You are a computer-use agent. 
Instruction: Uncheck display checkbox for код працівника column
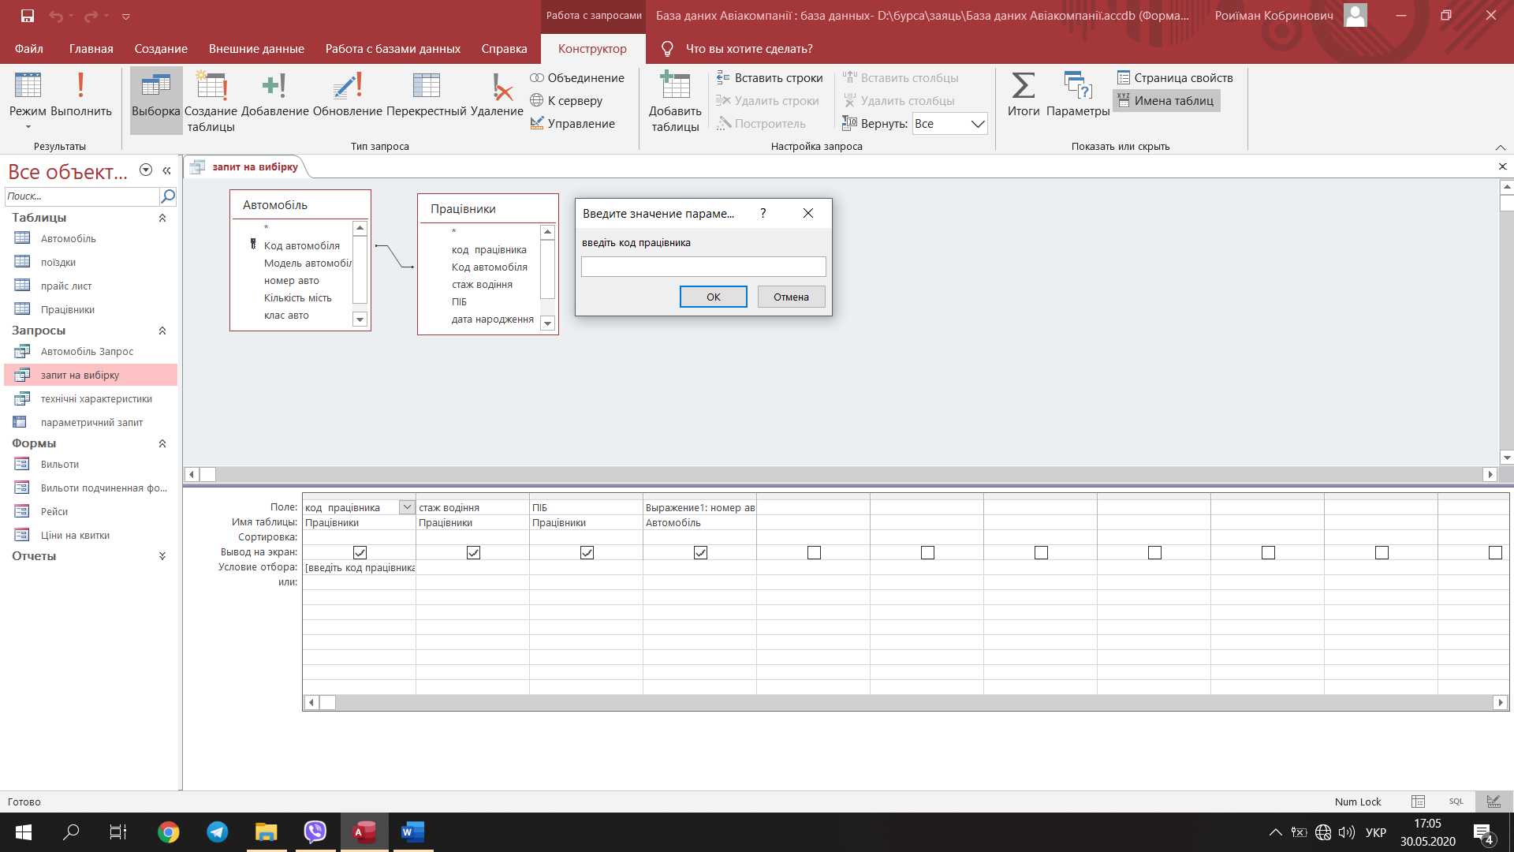tap(360, 553)
